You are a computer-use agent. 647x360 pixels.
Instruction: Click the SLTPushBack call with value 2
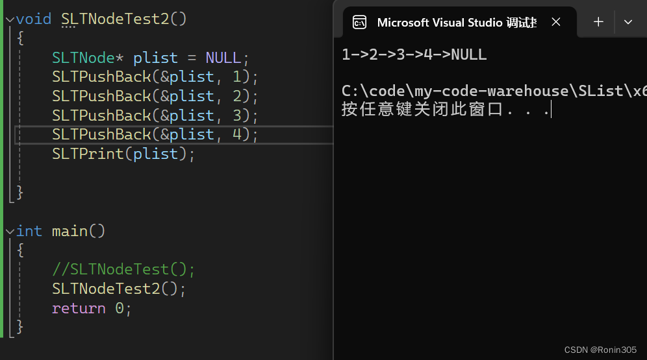tap(101, 97)
